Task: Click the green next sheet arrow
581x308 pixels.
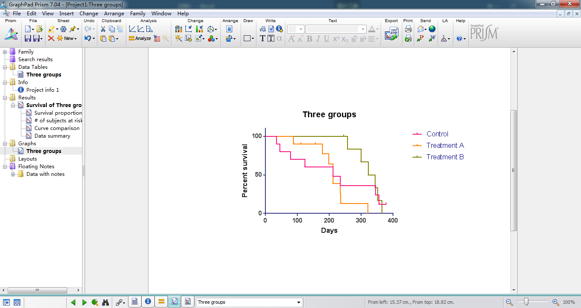Action: click(x=84, y=302)
